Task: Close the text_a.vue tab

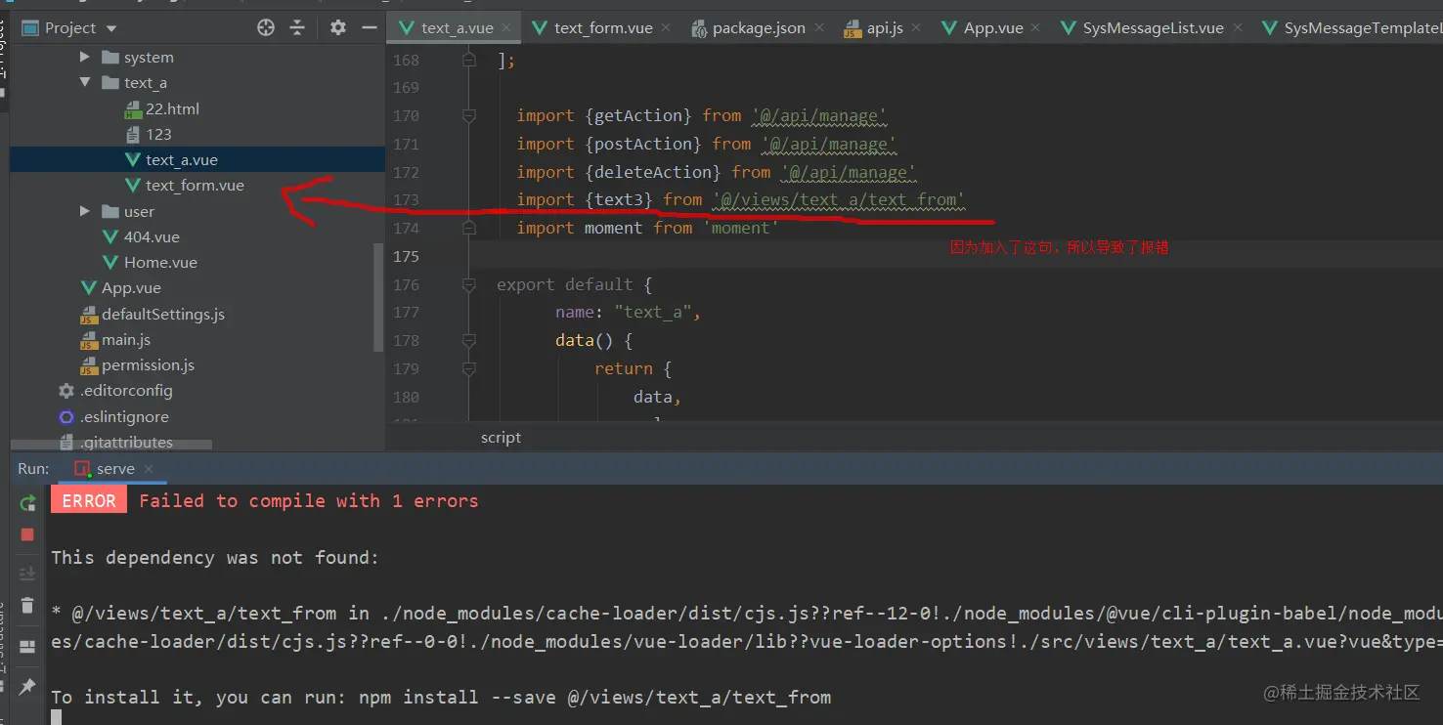Action: pos(508,28)
